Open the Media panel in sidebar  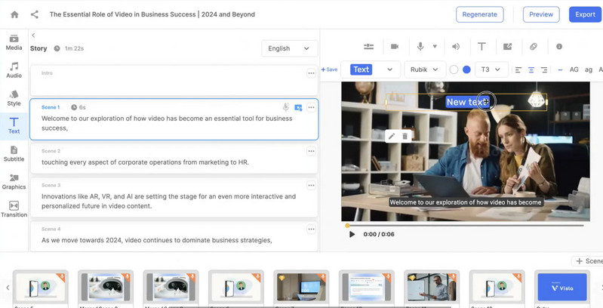[14, 43]
